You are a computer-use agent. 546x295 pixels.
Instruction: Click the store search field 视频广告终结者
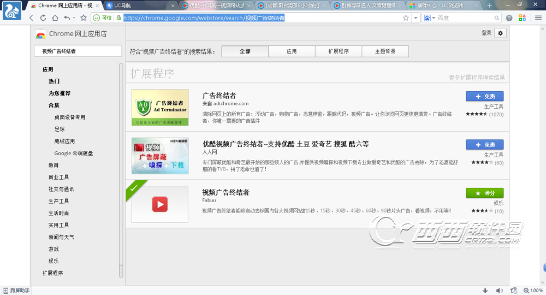pyautogui.click(x=78, y=51)
